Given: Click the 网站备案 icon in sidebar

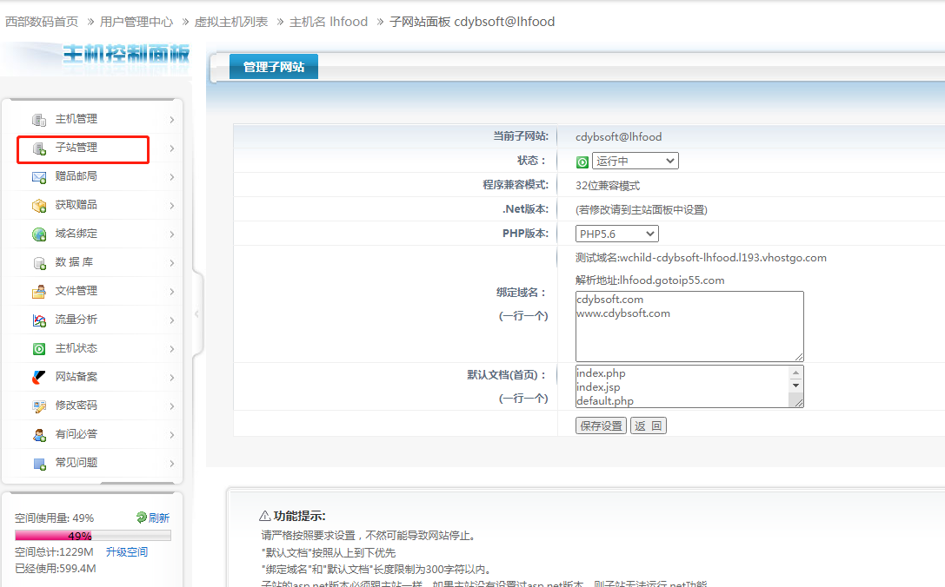Looking at the screenshot, I should [x=39, y=378].
